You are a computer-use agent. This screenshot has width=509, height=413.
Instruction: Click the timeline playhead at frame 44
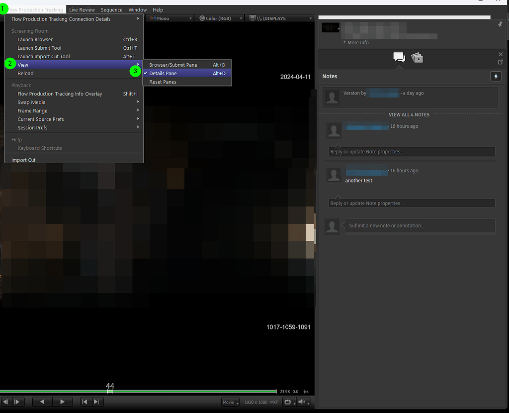click(x=109, y=391)
